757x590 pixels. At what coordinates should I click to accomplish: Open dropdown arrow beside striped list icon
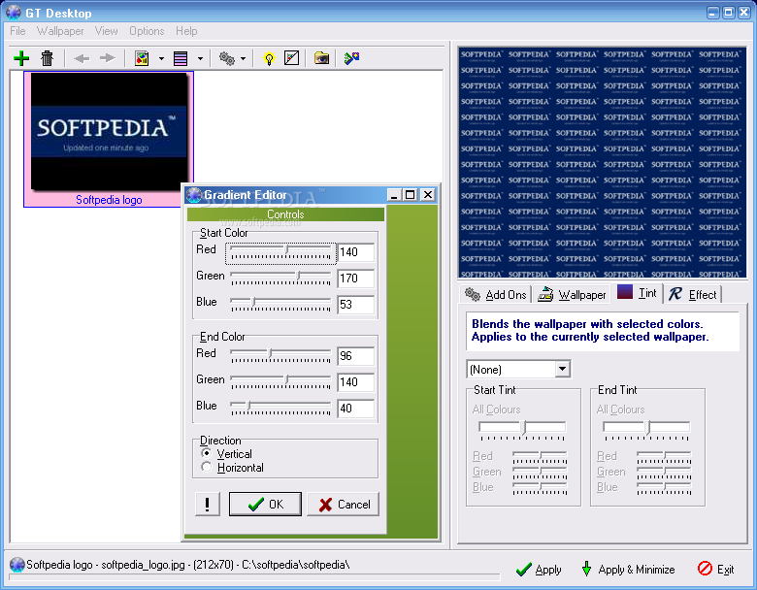coord(200,59)
